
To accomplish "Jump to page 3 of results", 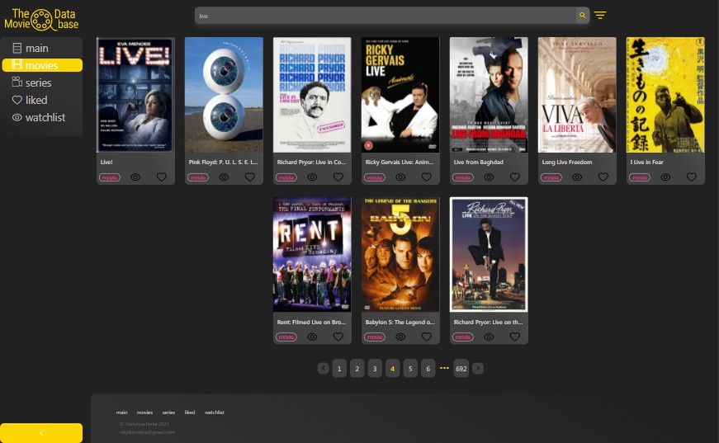I will pyautogui.click(x=375, y=368).
